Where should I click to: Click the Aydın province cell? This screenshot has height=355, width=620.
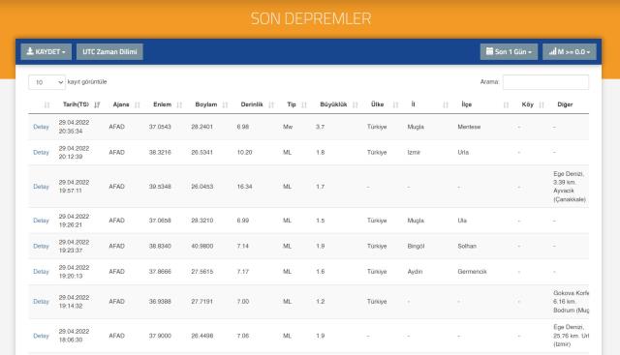coord(415,272)
